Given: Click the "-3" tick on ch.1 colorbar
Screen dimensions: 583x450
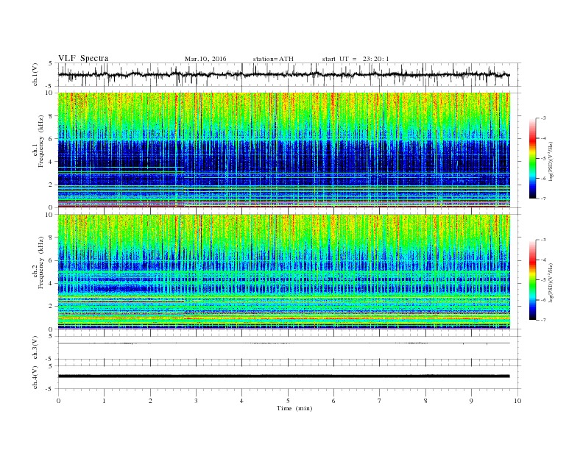Looking at the screenshot, I should click(x=543, y=118).
